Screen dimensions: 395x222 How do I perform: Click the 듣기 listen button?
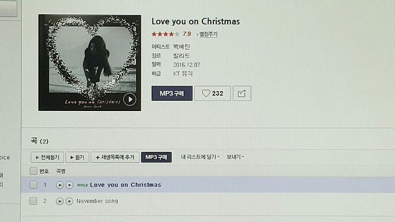[x=77, y=157]
